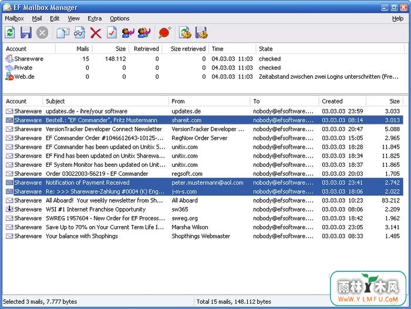Sort mail list by Created column header
This screenshot has width=411, height=309.
tap(342, 101)
